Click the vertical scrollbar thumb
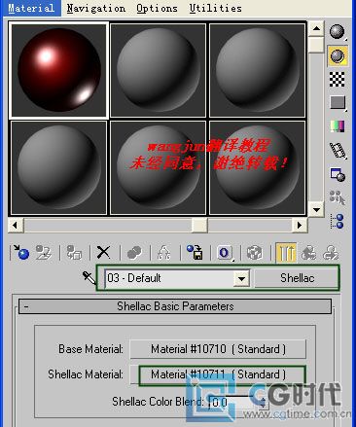The height and width of the screenshot is (427, 356). coord(316,45)
